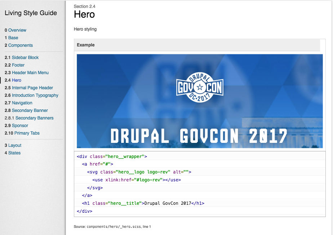Open 2.8 Secondary Banner
333x235 pixels.
coord(26,110)
